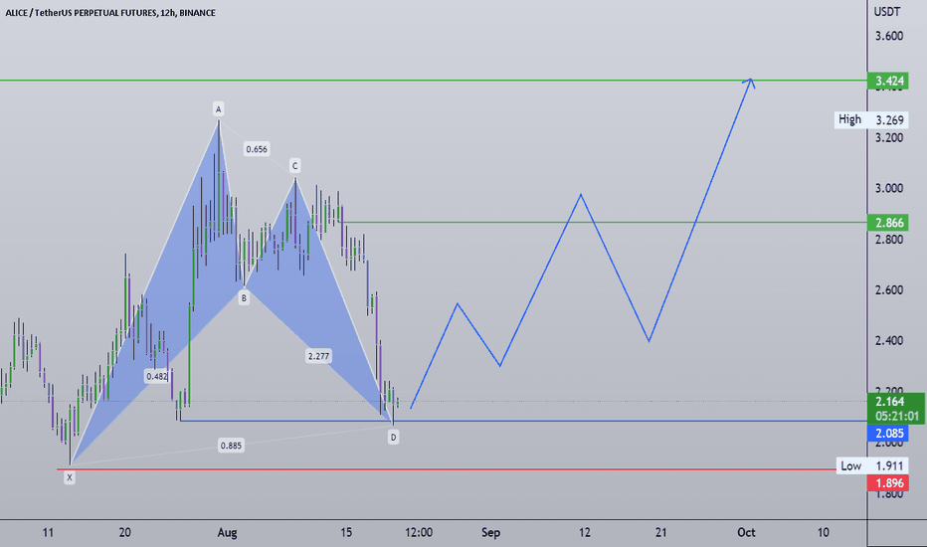Click the 1.800 price axis tick
The image size is (927, 547).
tap(889, 494)
